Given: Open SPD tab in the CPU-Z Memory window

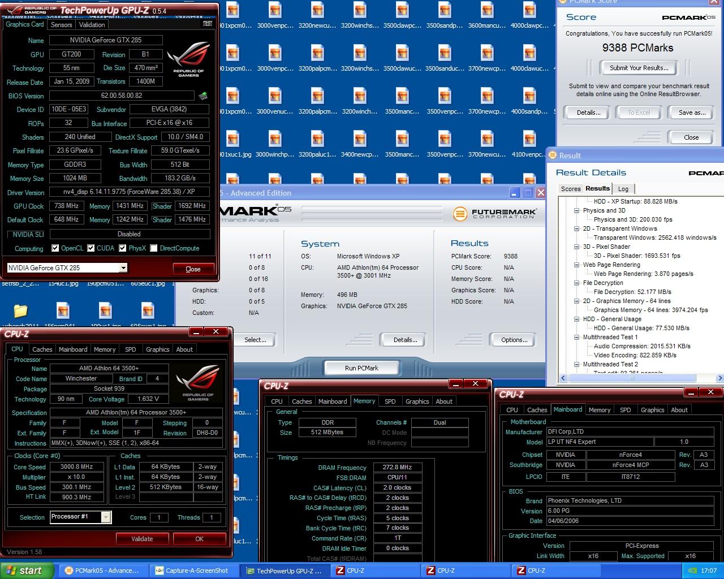Looking at the screenshot, I should point(390,401).
